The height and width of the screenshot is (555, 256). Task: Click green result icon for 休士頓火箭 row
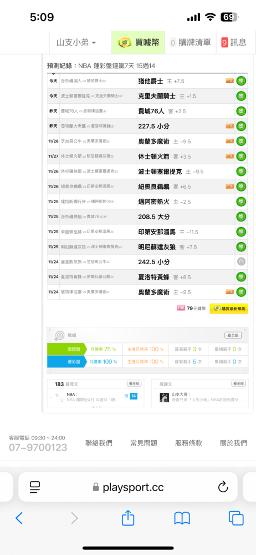pyautogui.click(x=241, y=156)
